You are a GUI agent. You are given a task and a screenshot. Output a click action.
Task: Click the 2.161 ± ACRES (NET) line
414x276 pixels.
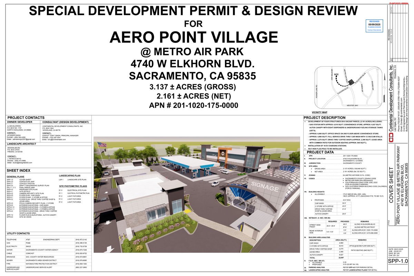(194, 96)
